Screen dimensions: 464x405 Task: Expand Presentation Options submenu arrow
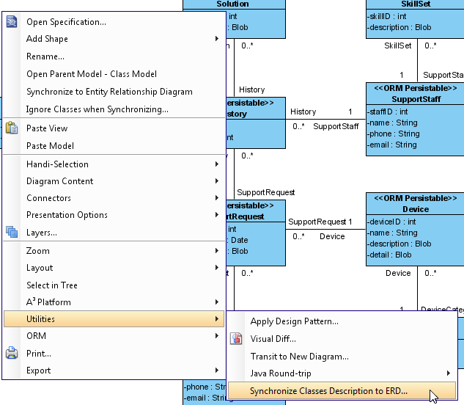[217, 214]
